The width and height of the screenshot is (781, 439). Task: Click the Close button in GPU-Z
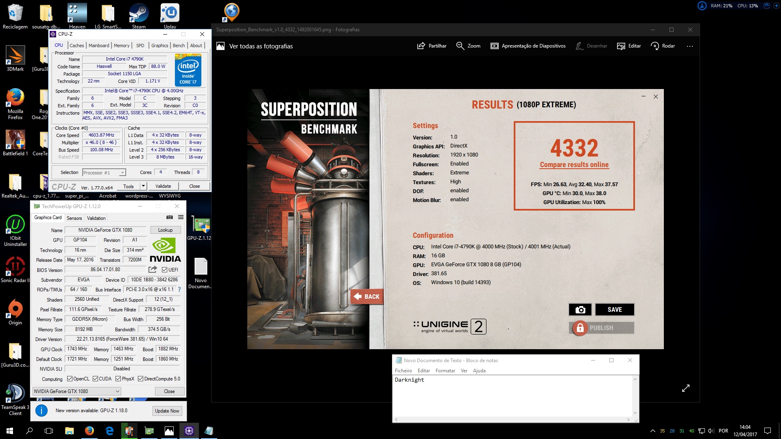[169, 391]
